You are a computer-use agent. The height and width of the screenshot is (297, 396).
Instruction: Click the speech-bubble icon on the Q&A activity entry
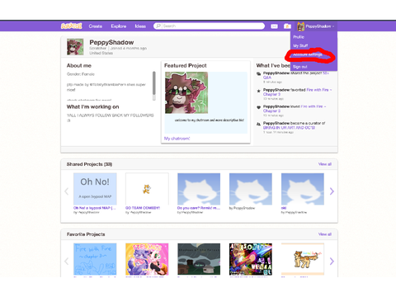click(258, 73)
